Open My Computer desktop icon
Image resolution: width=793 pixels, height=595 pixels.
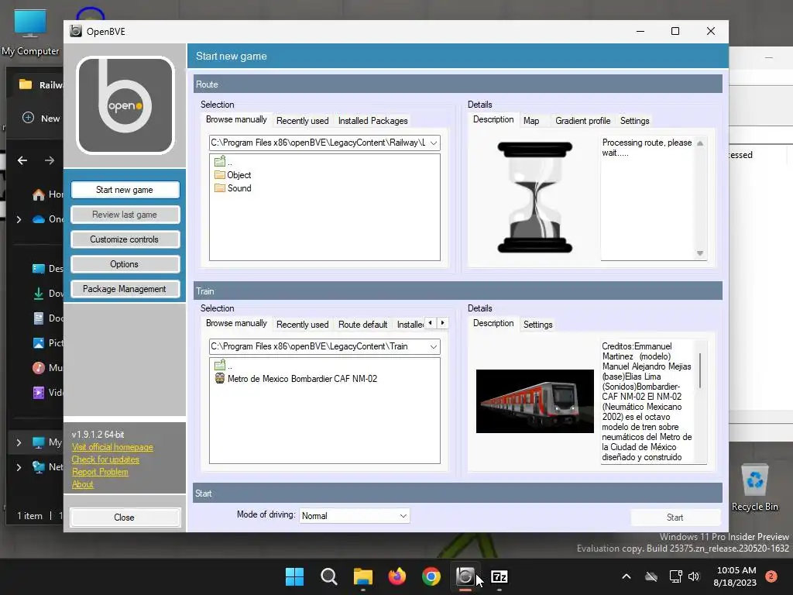(30, 31)
